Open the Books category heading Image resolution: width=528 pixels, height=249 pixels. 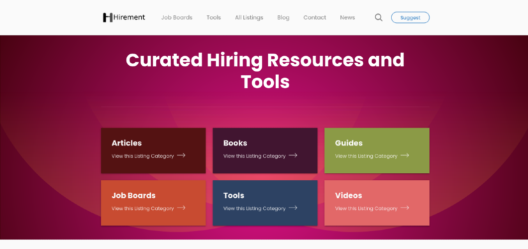click(235, 143)
